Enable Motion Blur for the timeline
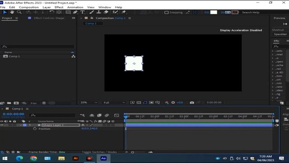Viewport: 289px width, 163px height. (x=107, y=115)
